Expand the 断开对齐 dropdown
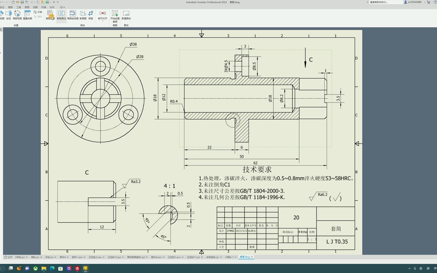The height and width of the screenshot is (273, 437). coord(103,21)
